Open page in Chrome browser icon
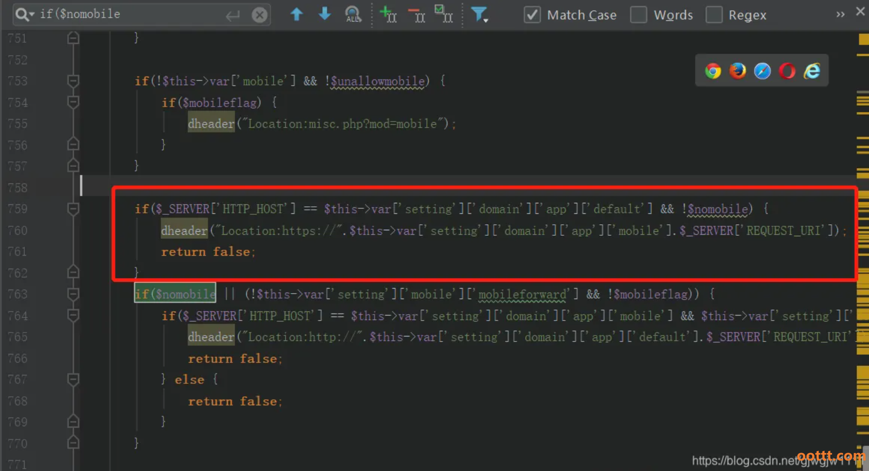 (x=713, y=71)
